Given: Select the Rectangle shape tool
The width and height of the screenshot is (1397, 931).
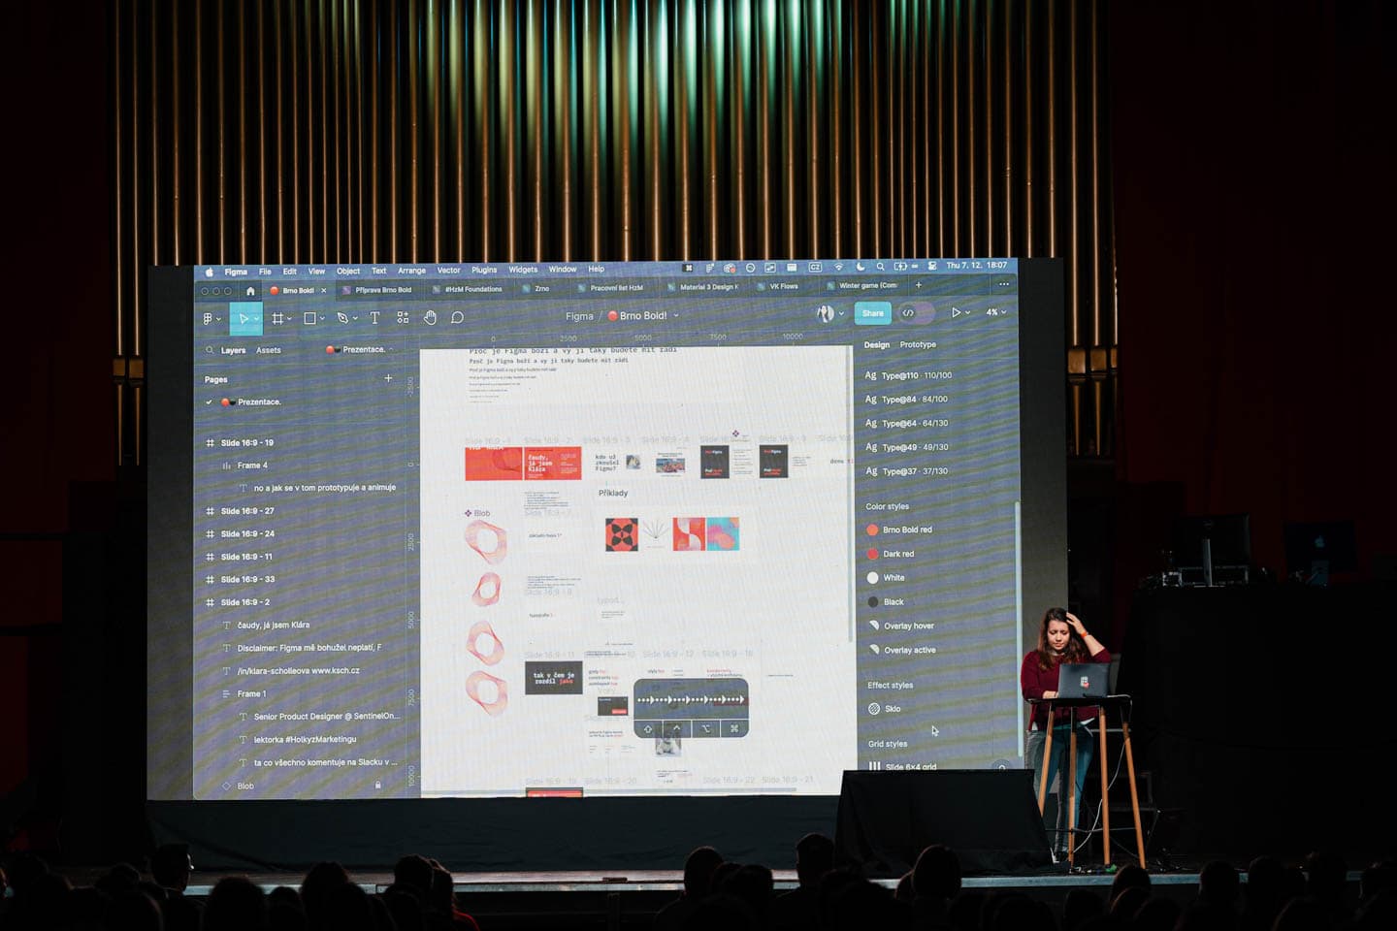Looking at the screenshot, I should pos(309,318).
